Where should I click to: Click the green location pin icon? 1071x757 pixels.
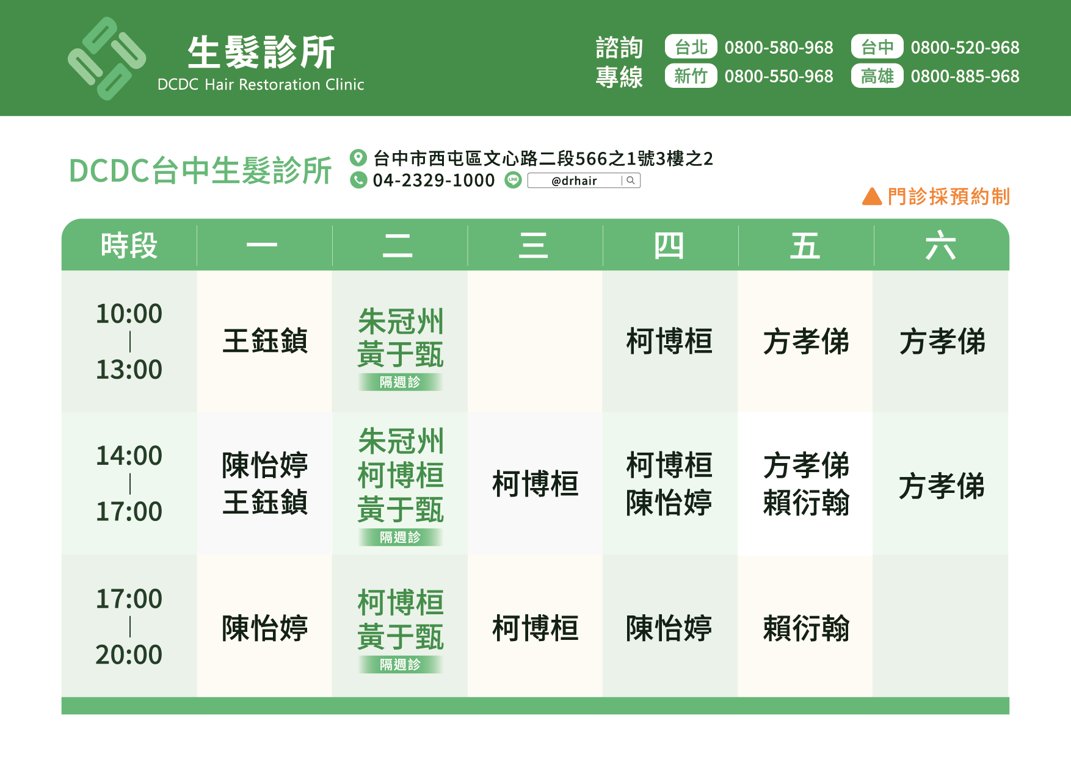tap(358, 158)
